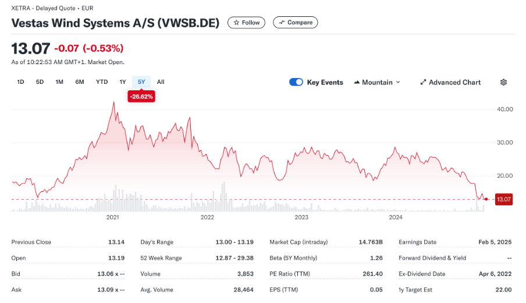This screenshot has height=303, width=526.
Task: Switch to 1M chart range
Action: pos(59,82)
